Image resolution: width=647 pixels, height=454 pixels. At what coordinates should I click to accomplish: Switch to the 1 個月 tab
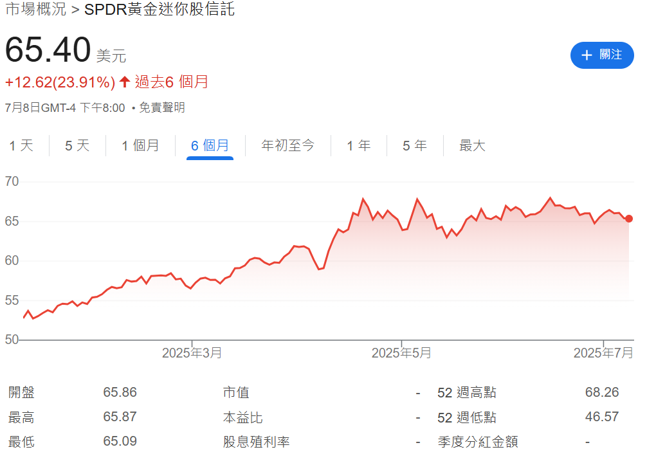pyautogui.click(x=140, y=146)
